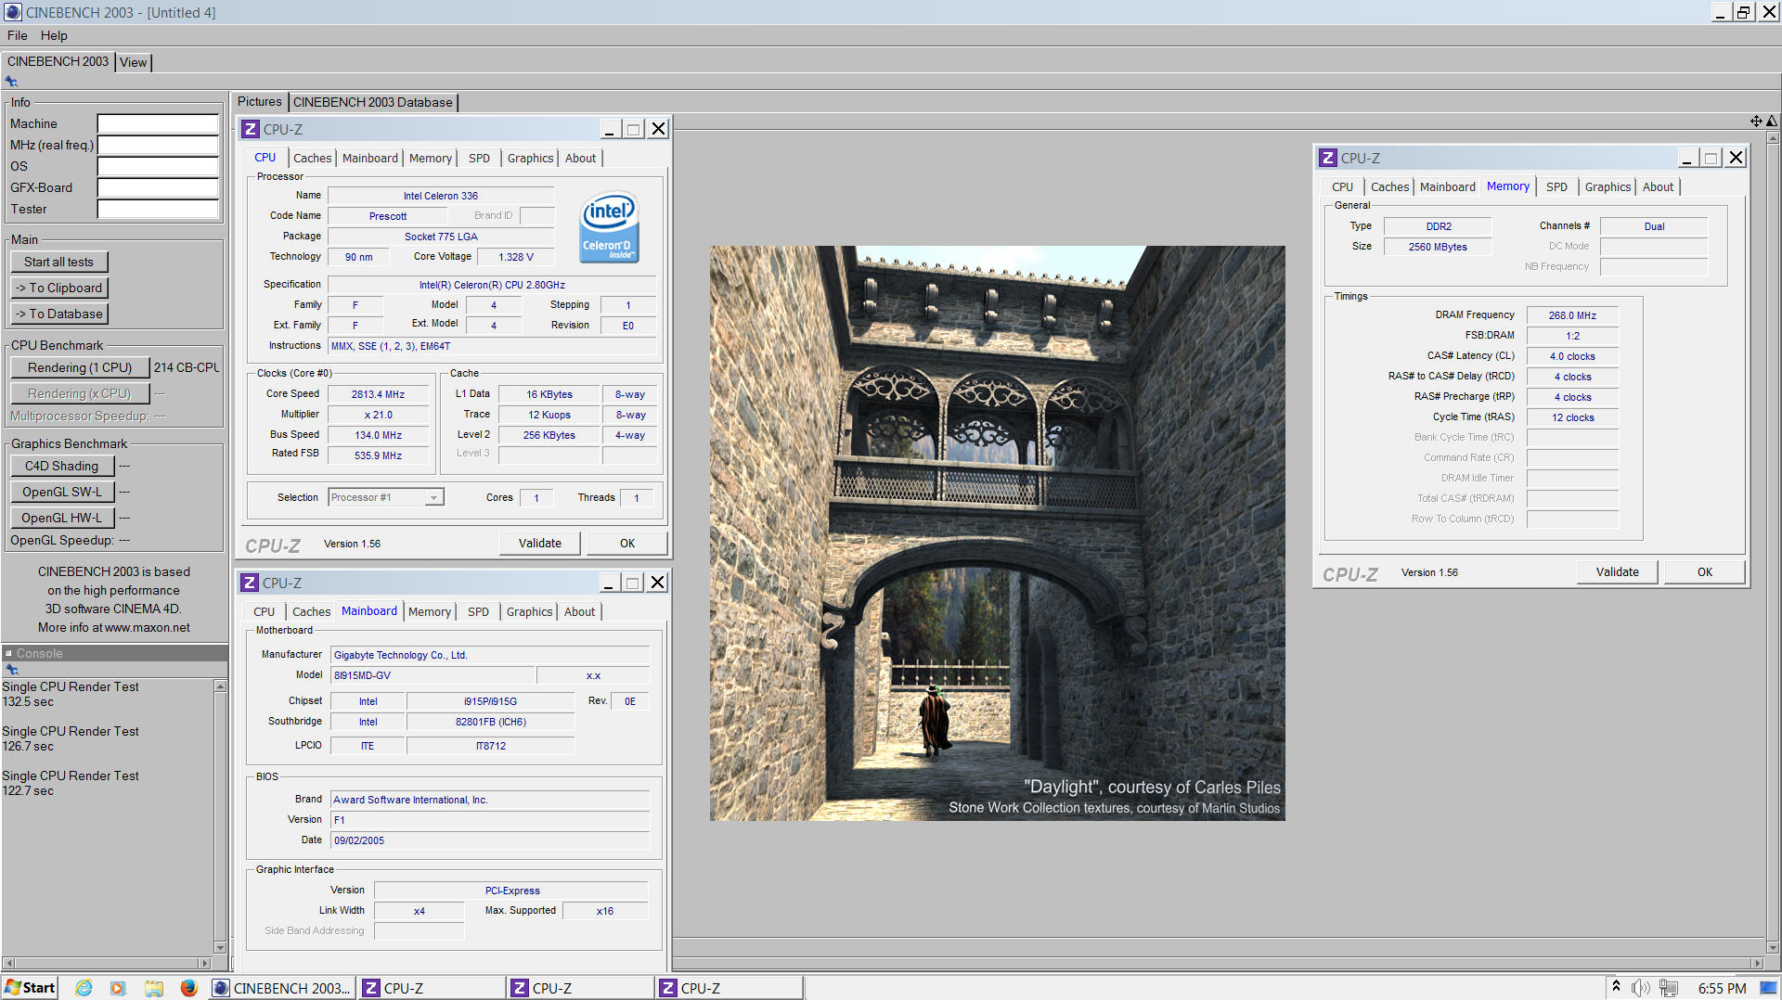Screen dimensions: 1782x1000
Task: Click the DRAM Frequency 268.0 MHz value
Action: pos(1572,315)
